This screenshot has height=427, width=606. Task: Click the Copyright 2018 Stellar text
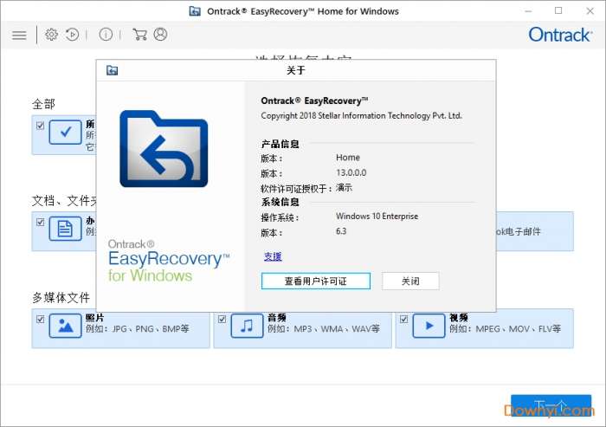[361, 116]
